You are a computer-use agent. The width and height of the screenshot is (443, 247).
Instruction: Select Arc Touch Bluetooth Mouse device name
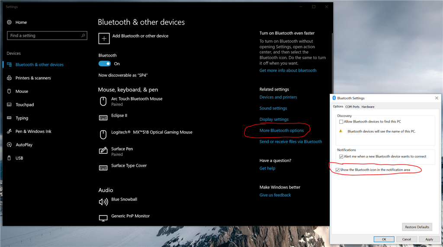pos(137,99)
